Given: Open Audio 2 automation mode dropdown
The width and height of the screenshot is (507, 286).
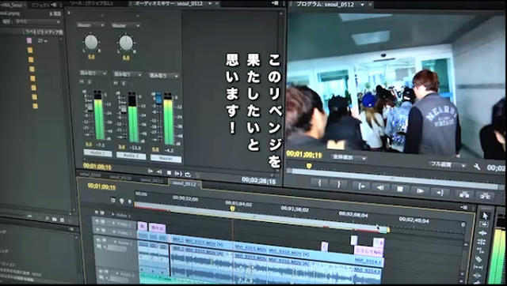Looking at the screenshot, I should tap(128, 74).
